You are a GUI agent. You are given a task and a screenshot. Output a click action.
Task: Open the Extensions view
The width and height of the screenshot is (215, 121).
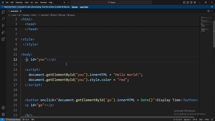click(x=3, y=39)
